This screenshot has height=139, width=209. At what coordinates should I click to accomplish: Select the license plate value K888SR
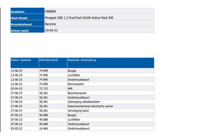click(50, 12)
